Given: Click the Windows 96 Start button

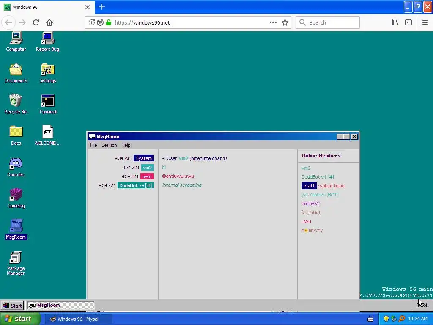Looking at the screenshot, I should click(12, 306).
